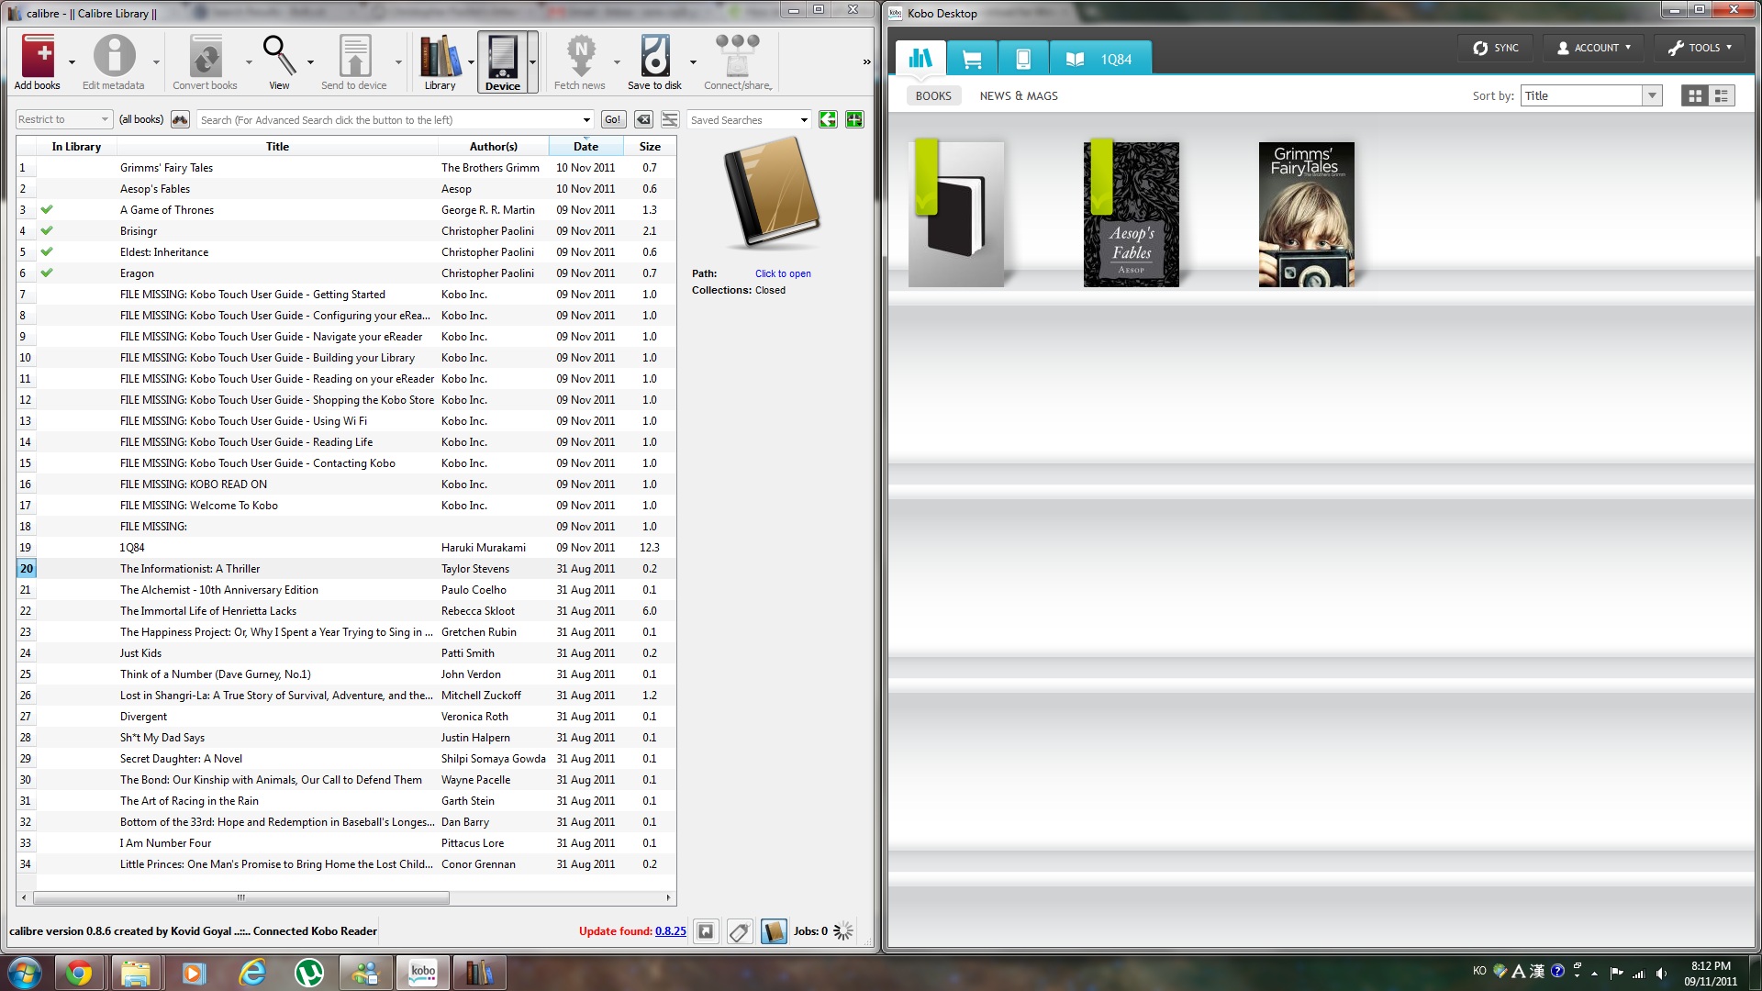The image size is (1762, 991).
Task: Open the Aesop's Fables cover thumbnail
Action: click(1131, 215)
